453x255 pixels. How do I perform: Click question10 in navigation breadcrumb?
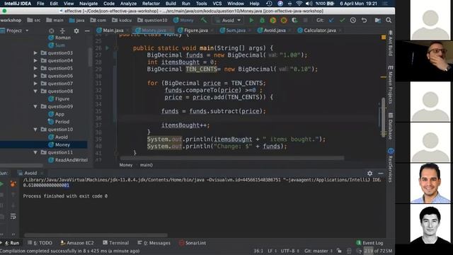152,21
